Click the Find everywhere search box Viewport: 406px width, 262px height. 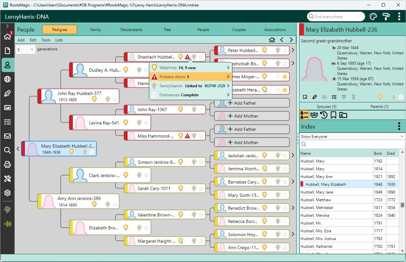click(336, 16)
